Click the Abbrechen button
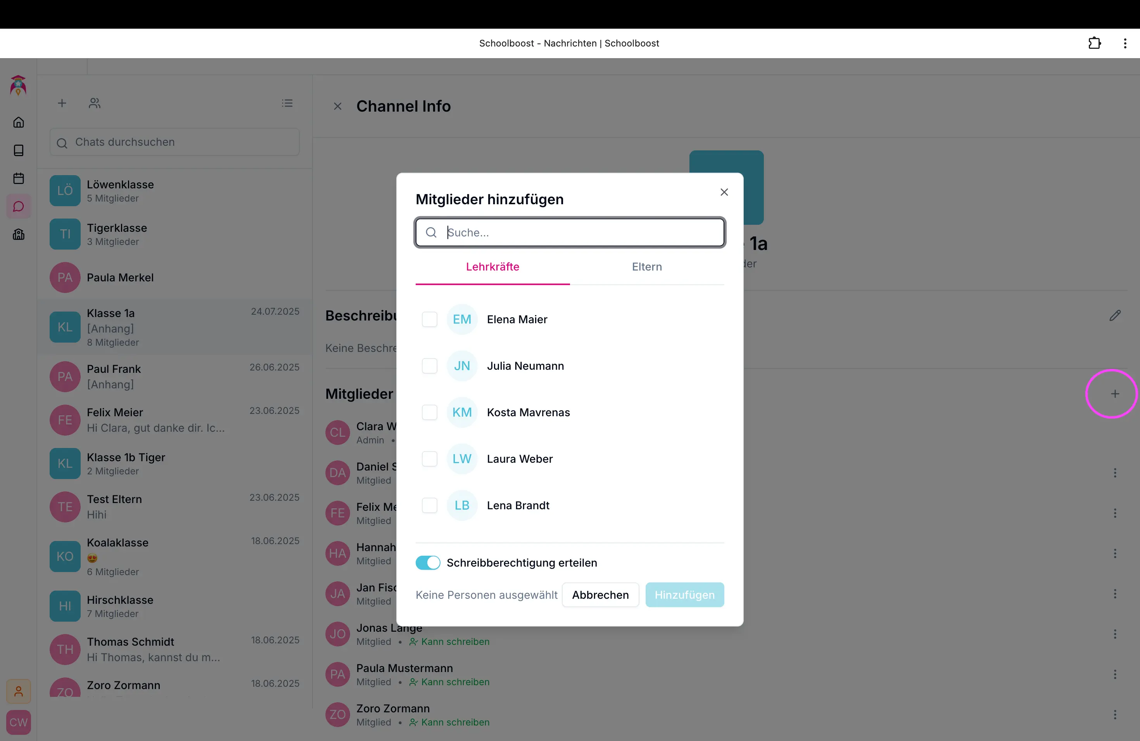 pyautogui.click(x=600, y=595)
